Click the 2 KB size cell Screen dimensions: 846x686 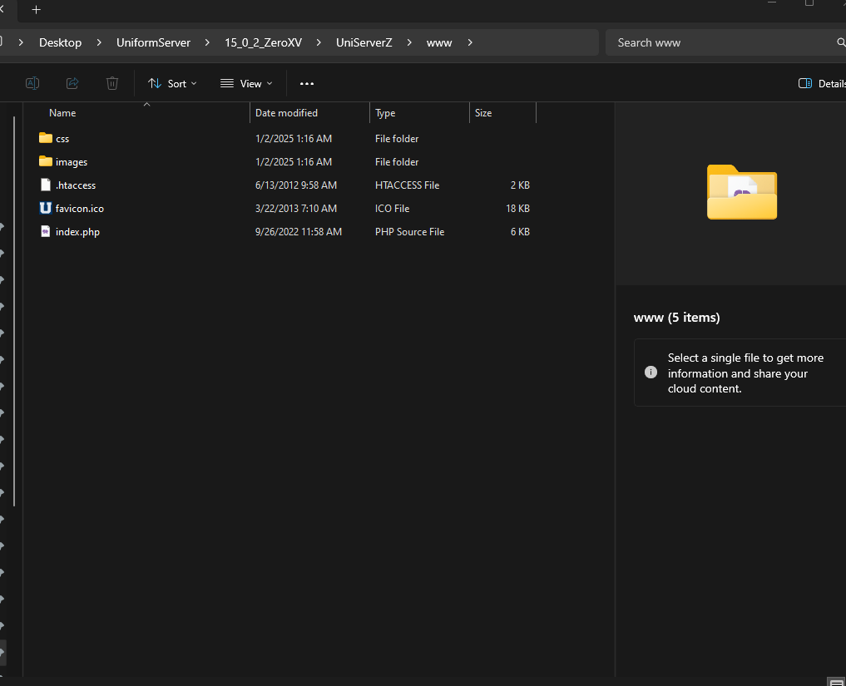point(520,185)
